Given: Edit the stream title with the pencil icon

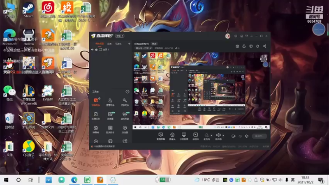Looking at the screenshot, I should 151,48.
